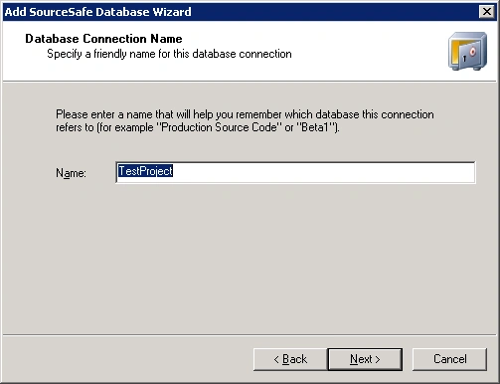Select the Database Connection Name heading
Screen dimensions: 500x384
click(x=103, y=39)
